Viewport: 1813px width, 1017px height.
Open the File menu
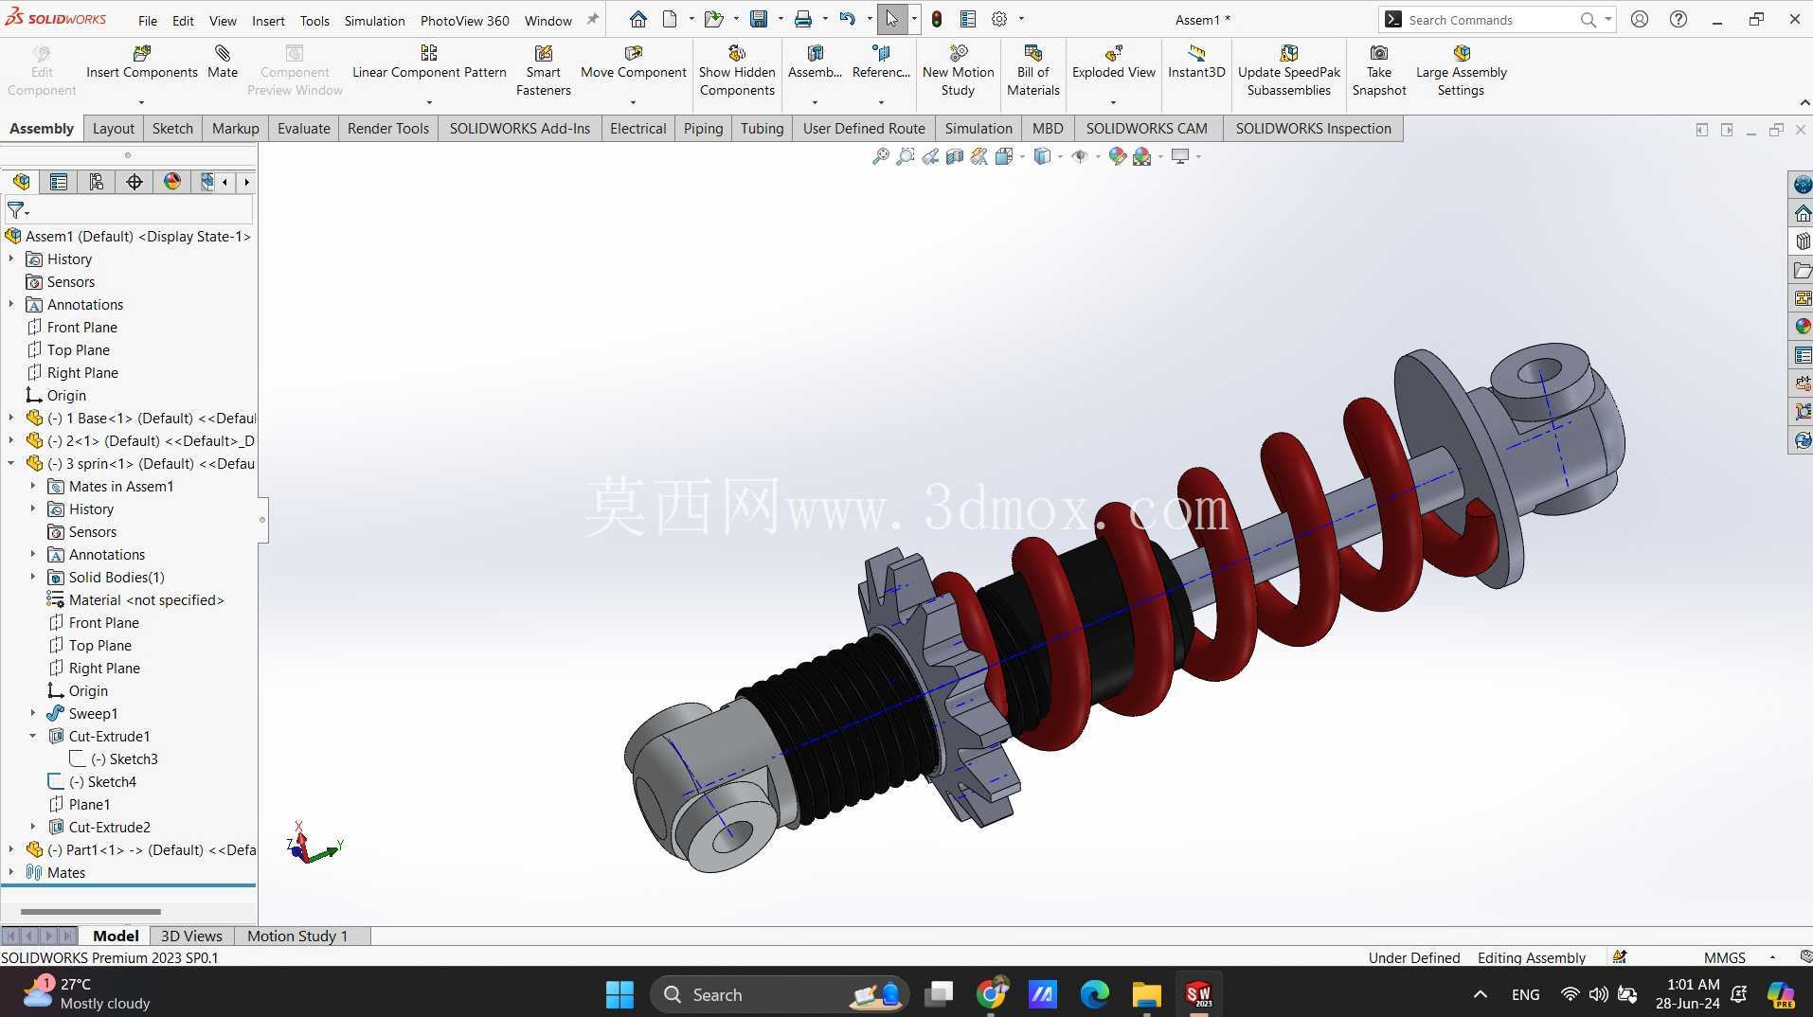(x=148, y=20)
